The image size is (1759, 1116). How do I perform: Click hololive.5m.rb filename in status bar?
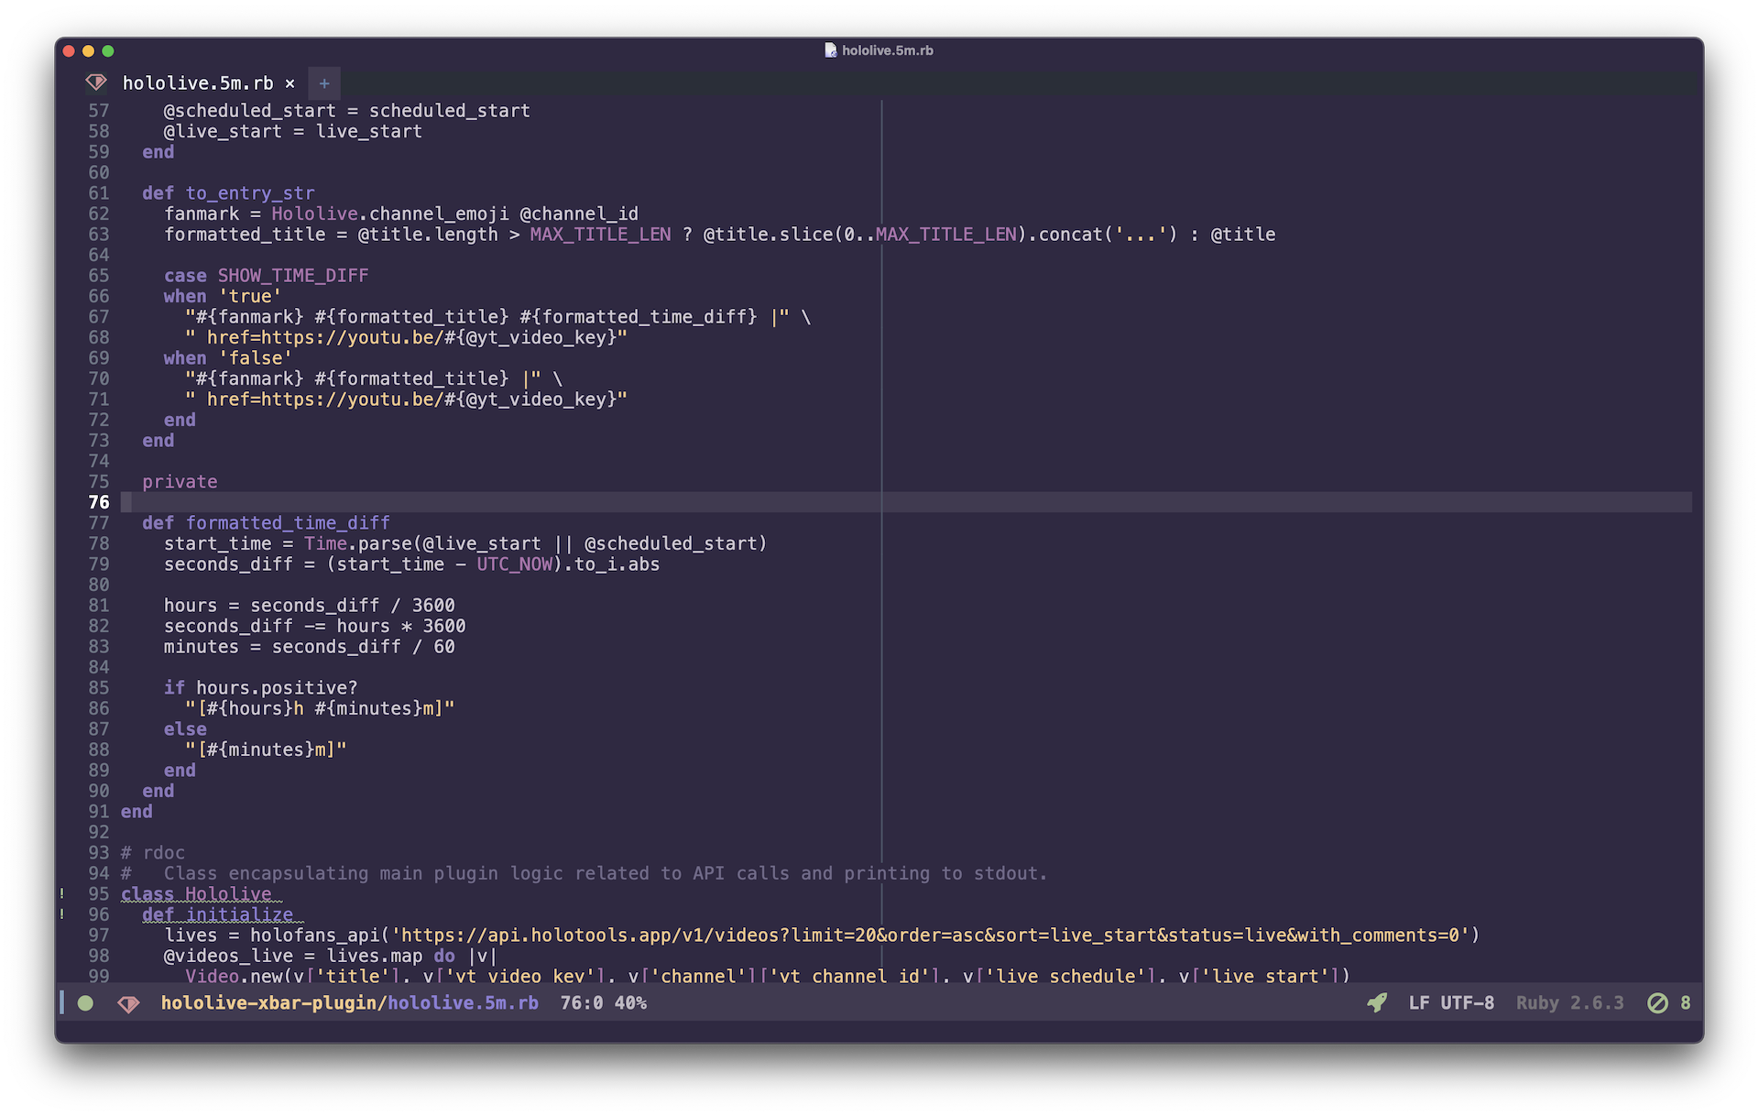[463, 1003]
